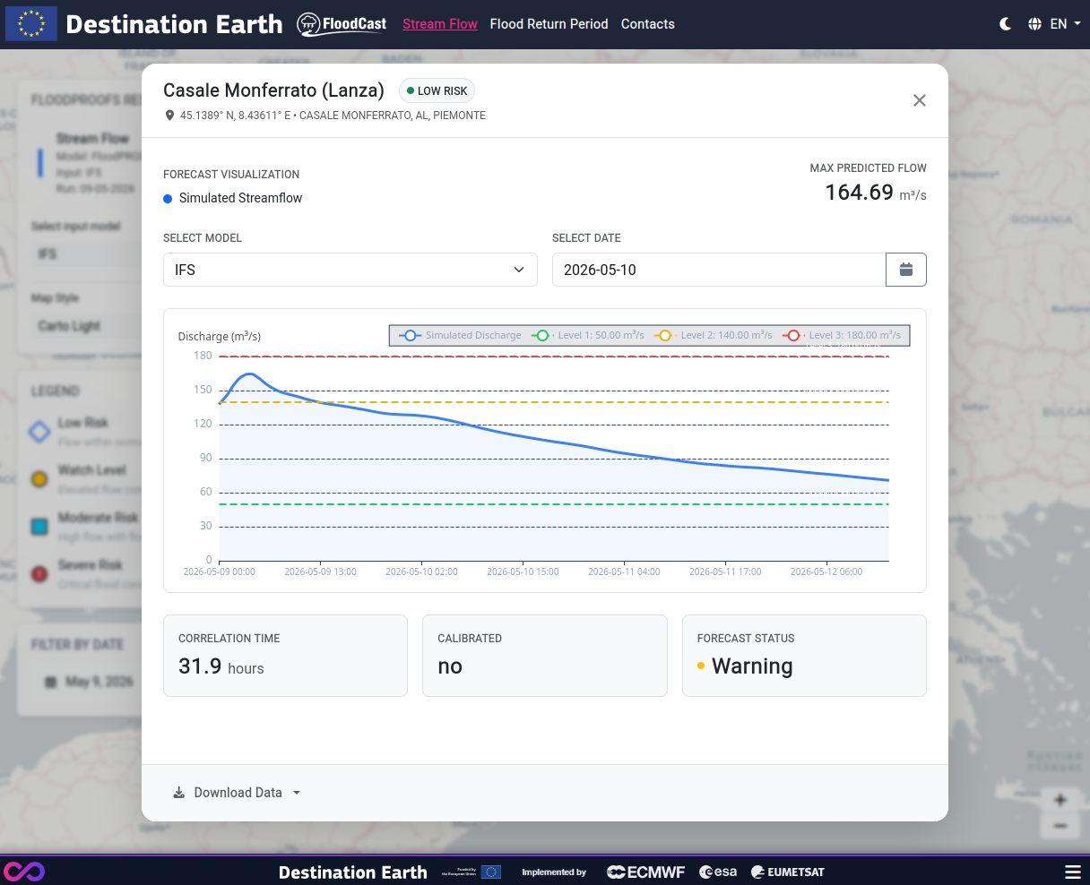Go to Flood Return Period page
Image resolution: width=1090 pixels, height=885 pixels.
549,24
